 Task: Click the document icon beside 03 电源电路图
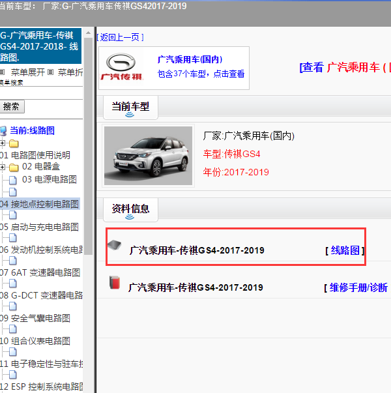pos(13,180)
